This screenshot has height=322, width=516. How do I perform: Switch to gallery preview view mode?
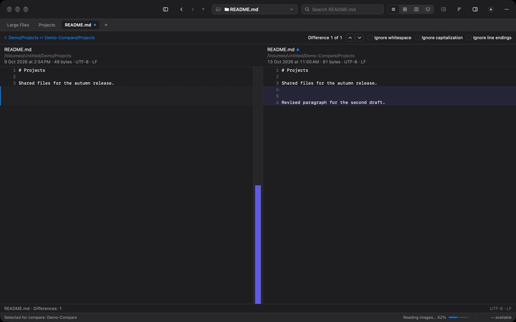(428, 9)
